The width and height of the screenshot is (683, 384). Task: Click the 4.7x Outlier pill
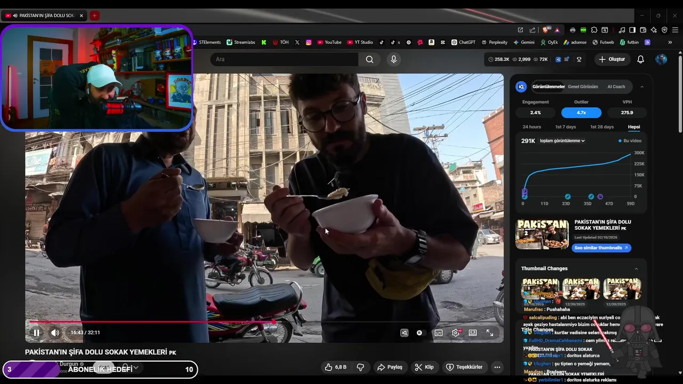pyautogui.click(x=581, y=113)
